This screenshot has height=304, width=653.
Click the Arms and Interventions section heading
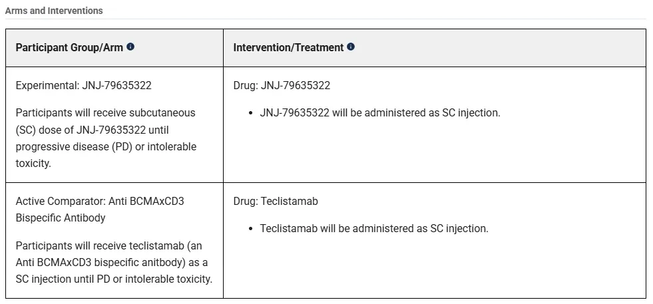pos(54,11)
